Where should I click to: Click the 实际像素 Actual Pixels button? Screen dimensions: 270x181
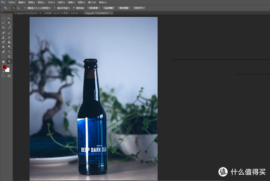tap(93, 8)
